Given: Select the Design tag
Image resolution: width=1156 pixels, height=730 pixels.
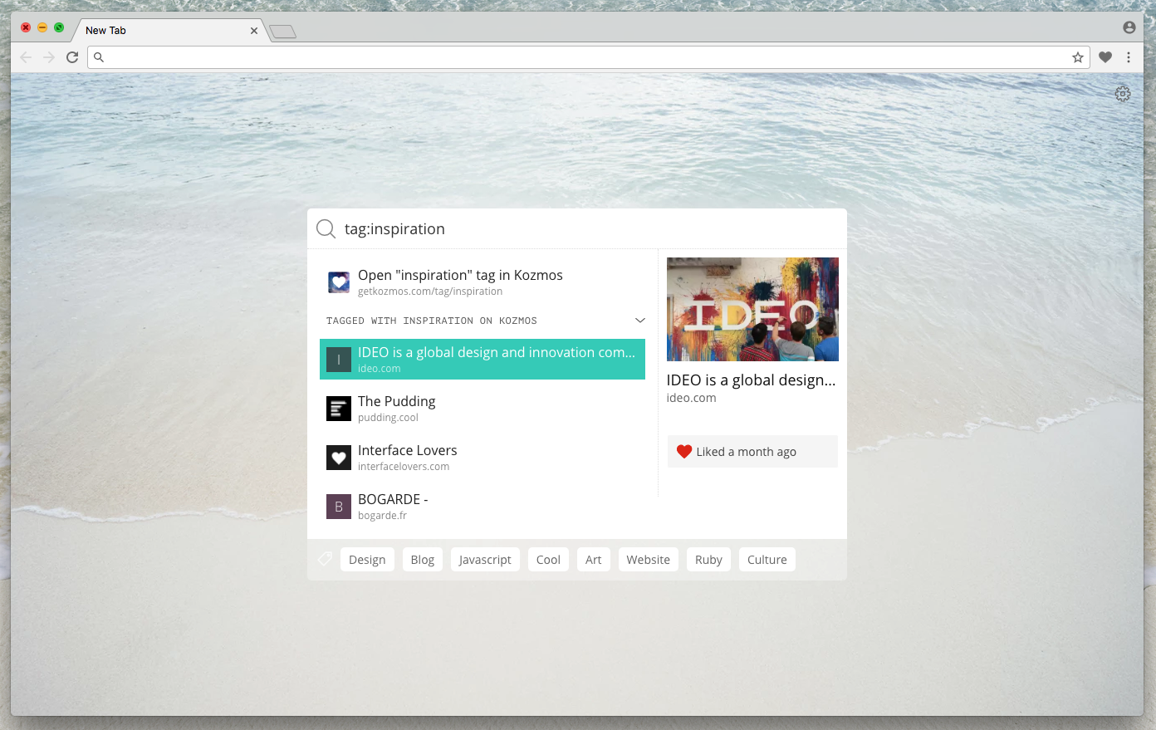Looking at the screenshot, I should [367, 560].
